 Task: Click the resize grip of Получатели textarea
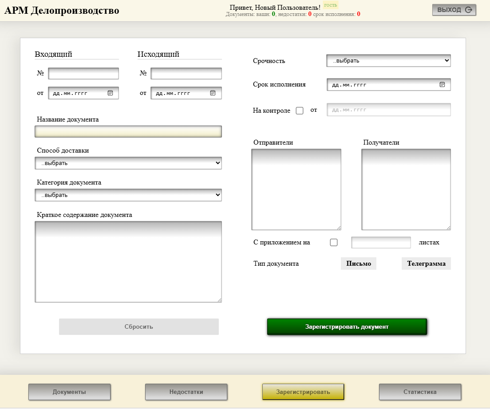tap(448, 228)
